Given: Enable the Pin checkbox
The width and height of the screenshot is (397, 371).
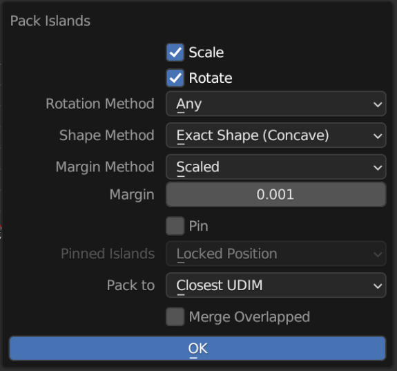Looking at the screenshot, I should click(x=175, y=226).
